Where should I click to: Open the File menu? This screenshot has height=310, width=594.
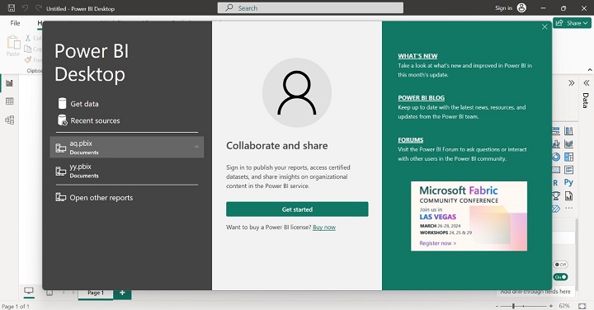coord(15,23)
